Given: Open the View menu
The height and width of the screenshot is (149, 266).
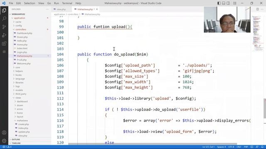Looking at the screenshot, I should point(41,3).
